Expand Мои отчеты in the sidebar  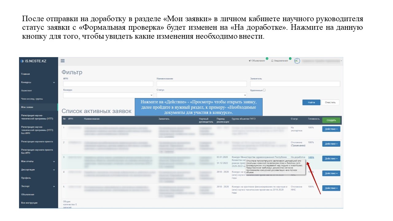point(38,161)
